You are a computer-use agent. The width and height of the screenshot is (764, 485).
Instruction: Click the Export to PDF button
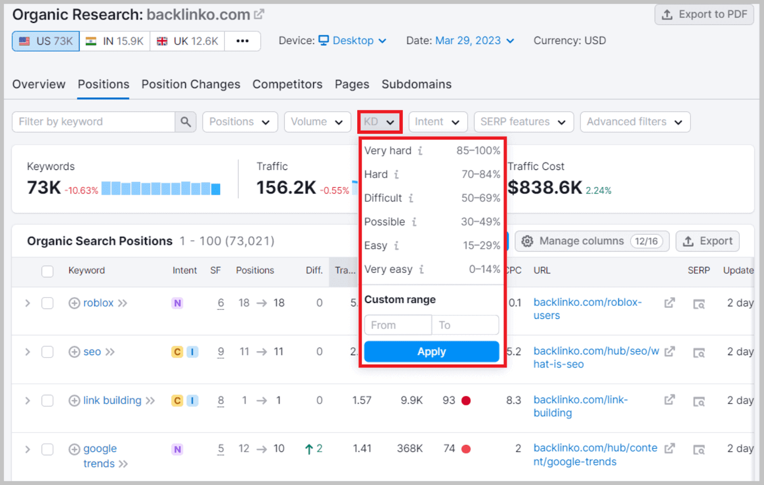(x=704, y=14)
